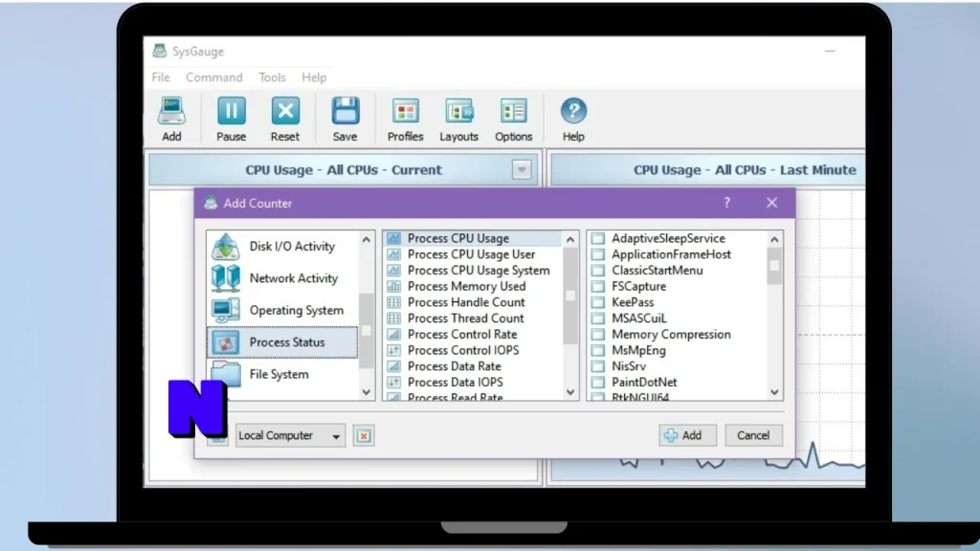Click down arrow of process list scrollbar
This screenshot has height=551, width=980.
[774, 392]
